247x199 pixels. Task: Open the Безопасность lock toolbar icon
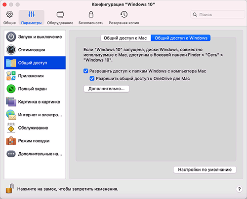click(91, 14)
